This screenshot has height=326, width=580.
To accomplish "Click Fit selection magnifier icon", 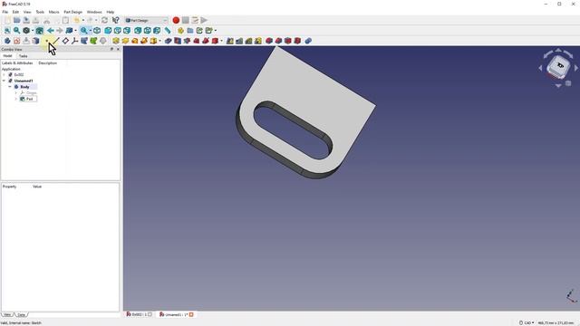I will [16, 31].
